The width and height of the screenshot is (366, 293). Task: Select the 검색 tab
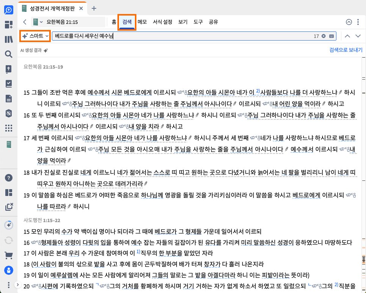pos(127,22)
